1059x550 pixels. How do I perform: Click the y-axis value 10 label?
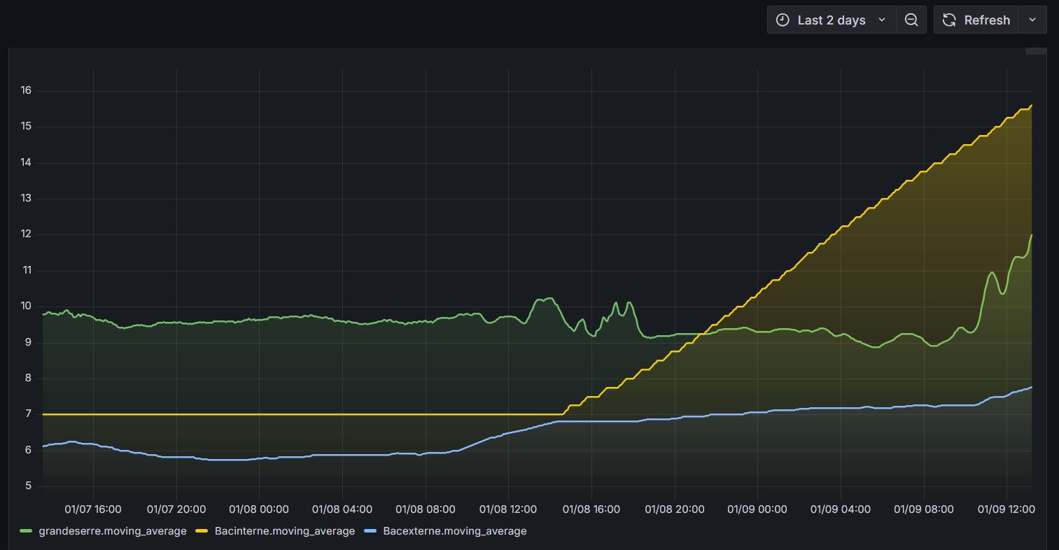tap(27, 306)
